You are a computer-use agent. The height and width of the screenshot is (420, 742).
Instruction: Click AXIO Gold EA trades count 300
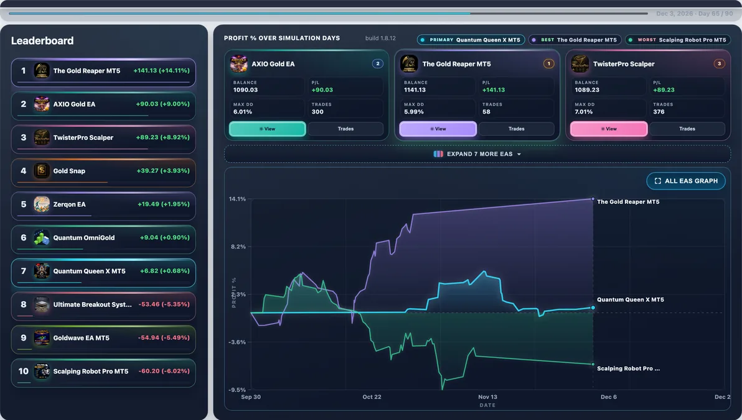click(317, 112)
